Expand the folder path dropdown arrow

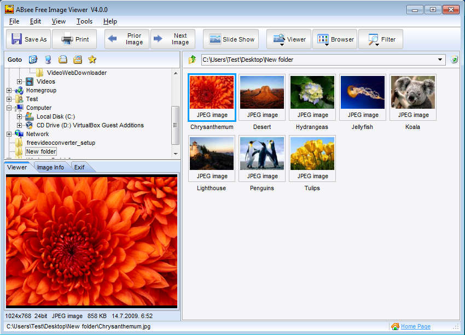pos(440,60)
